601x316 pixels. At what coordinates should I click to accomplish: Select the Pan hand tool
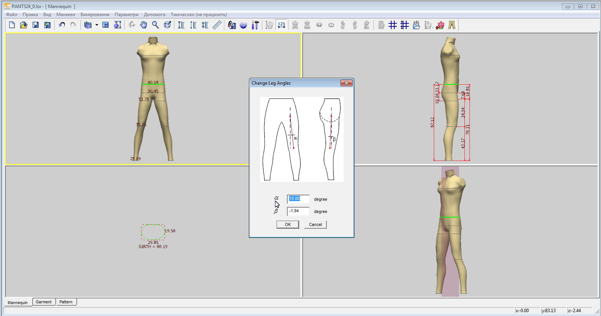pyautogui.click(x=143, y=25)
